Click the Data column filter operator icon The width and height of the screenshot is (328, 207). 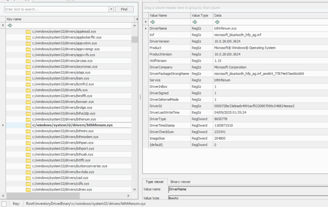(216, 22)
